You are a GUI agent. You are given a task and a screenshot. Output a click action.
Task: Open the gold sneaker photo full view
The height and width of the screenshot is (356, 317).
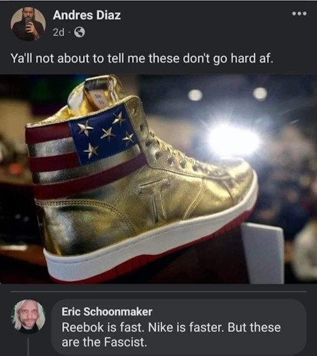[158, 179]
